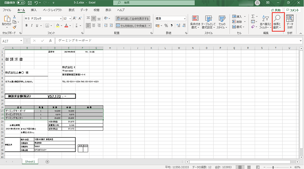Toggle 折り返して全体を表示する wrap text
This screenshot has height=169, width=304.
coord(132,18)
